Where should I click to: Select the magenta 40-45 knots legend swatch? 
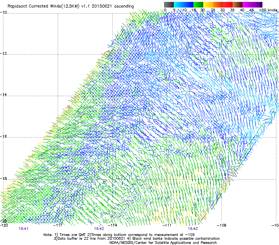(x=247, y=5)
